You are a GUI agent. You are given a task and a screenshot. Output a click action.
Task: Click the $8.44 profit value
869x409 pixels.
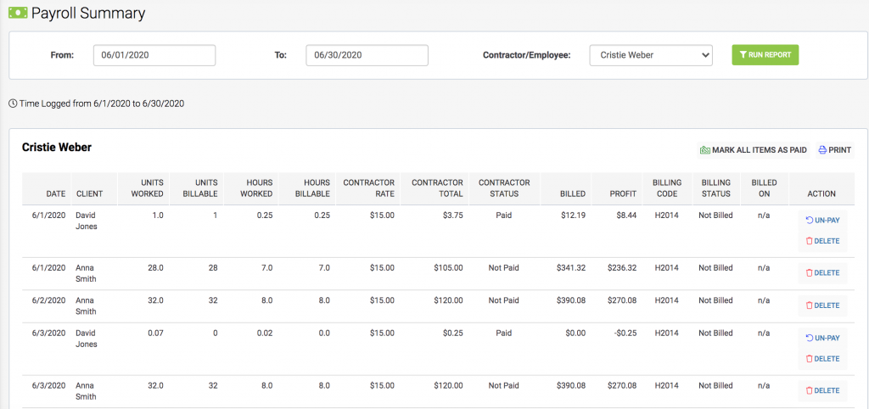click(x=625, y=215)
